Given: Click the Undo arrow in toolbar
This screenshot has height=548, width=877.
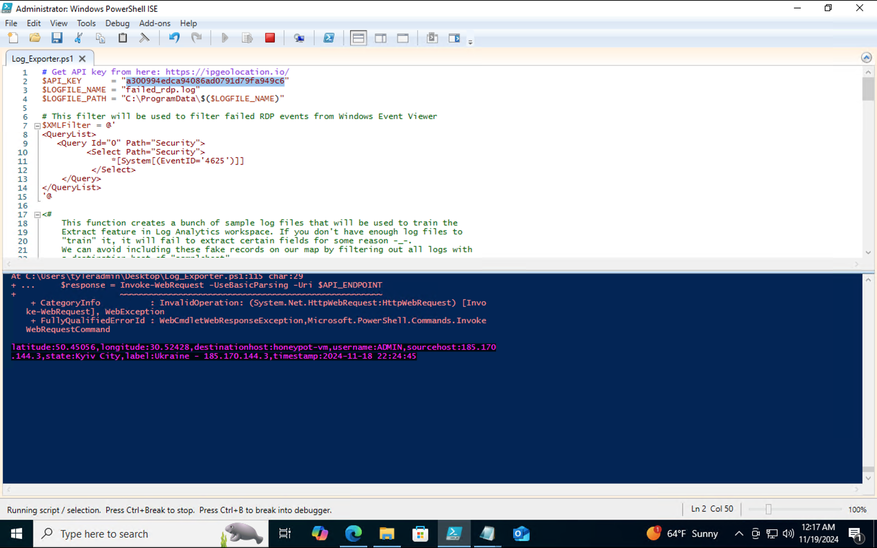Looking at the screenshot, I should [x=174, y=38].
